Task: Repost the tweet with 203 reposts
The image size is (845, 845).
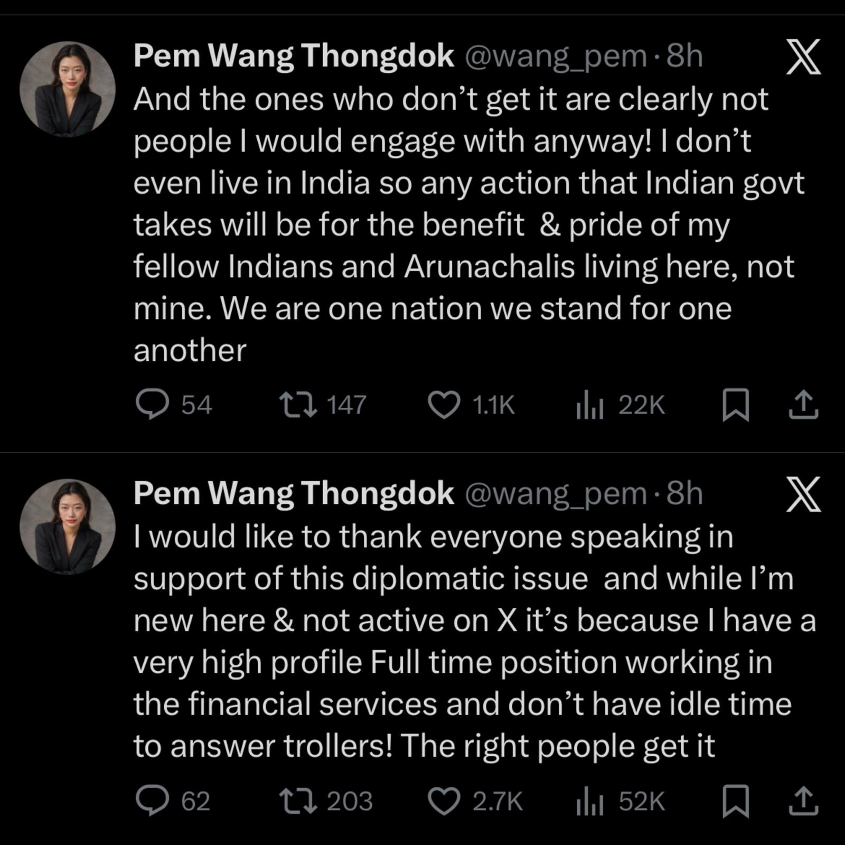Action: 298,801
